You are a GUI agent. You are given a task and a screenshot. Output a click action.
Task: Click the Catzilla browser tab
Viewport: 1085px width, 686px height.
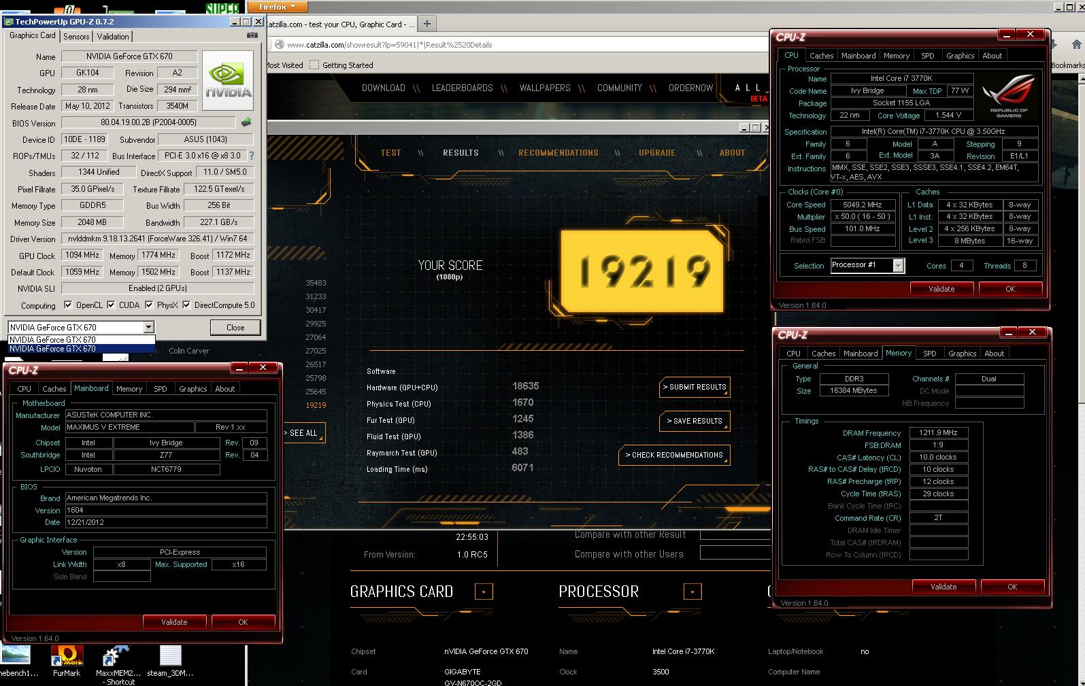tap(341, 24)
